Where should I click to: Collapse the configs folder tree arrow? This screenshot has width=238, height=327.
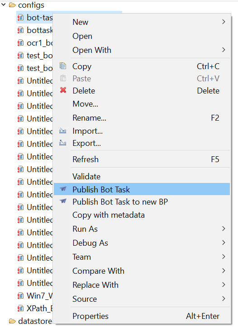(x=4, y=5)
